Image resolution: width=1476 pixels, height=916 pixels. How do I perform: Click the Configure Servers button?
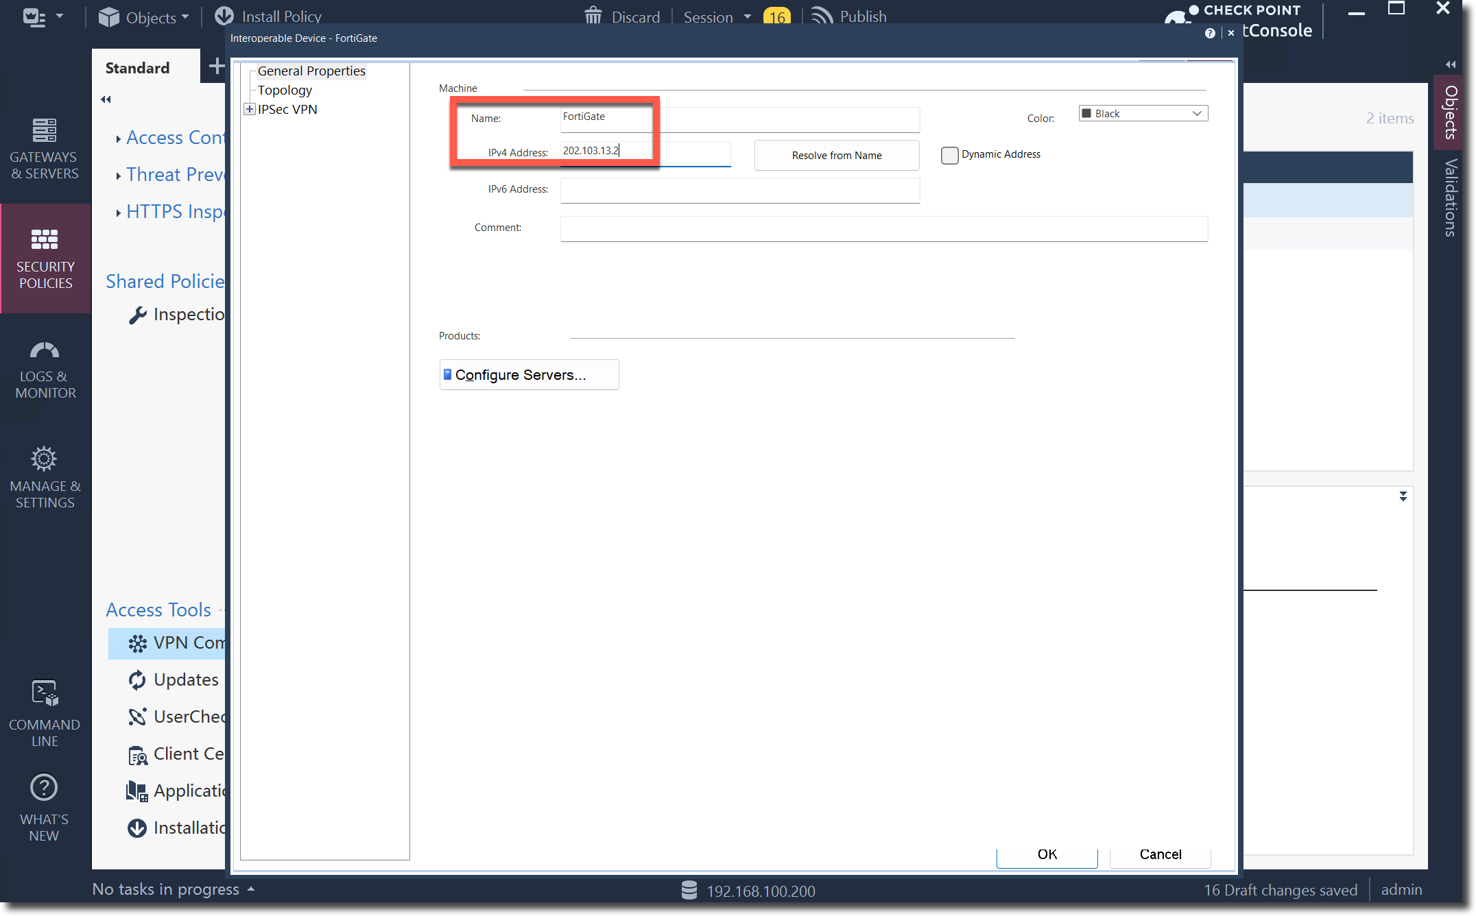529,375
